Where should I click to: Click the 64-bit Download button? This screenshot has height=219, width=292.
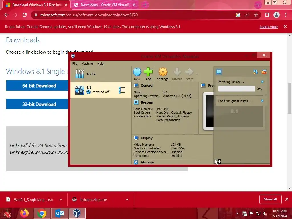(37, 86)
